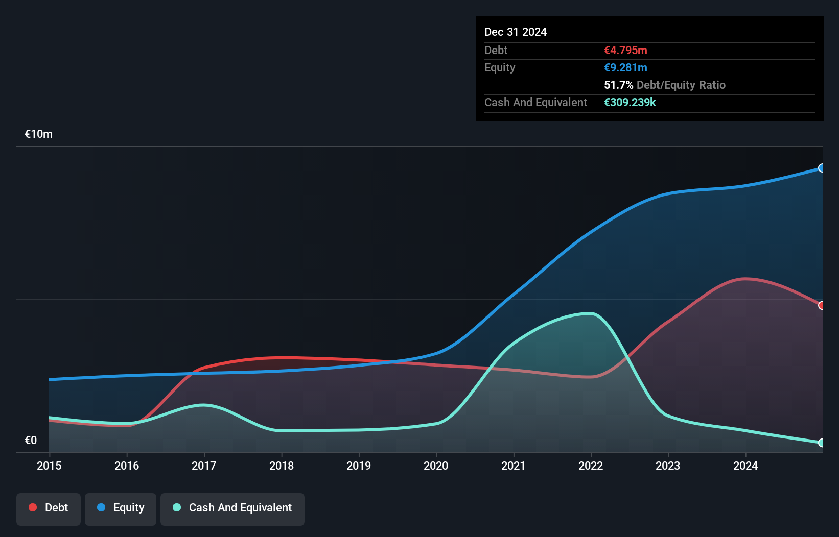Click the €309.239k Cash And Equivalent value
This screenshot has height=537, width=839.
pyautogui.click(x=630, y=102)
